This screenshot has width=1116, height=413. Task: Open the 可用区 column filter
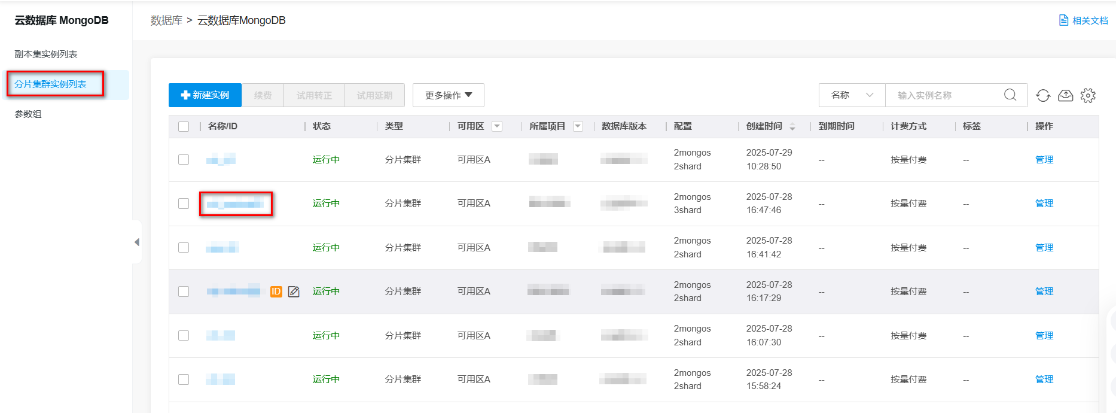pyautogui.click(x=497, y=126)
